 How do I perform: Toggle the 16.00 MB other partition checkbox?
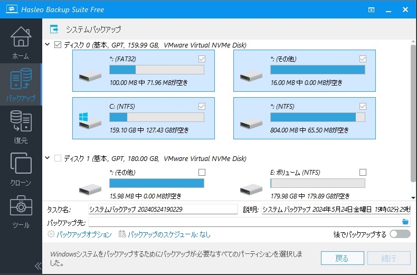tap(363, 59)
